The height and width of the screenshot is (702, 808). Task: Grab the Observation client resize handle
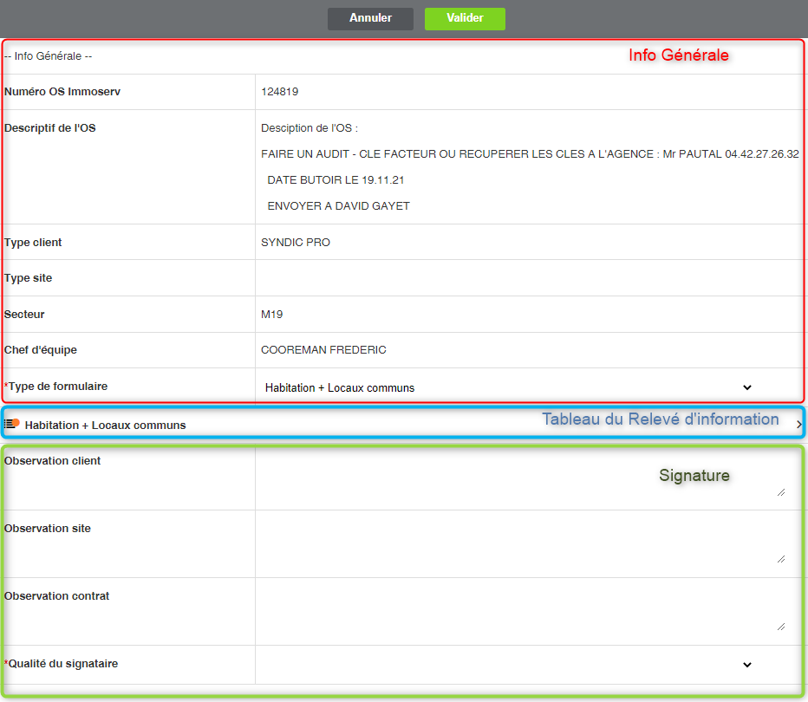click(781, 492)
